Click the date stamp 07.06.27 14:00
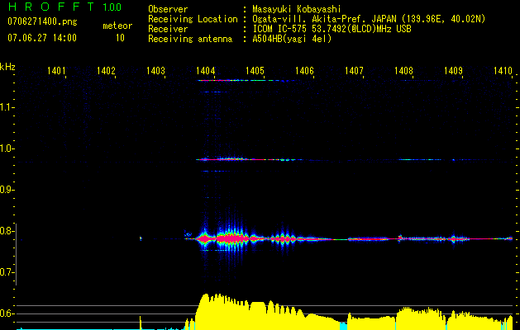 [x=42, y=38]
